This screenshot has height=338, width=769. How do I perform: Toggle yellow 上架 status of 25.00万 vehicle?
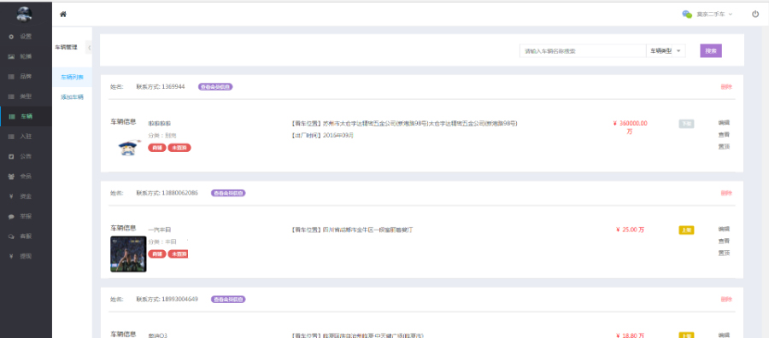686,230
